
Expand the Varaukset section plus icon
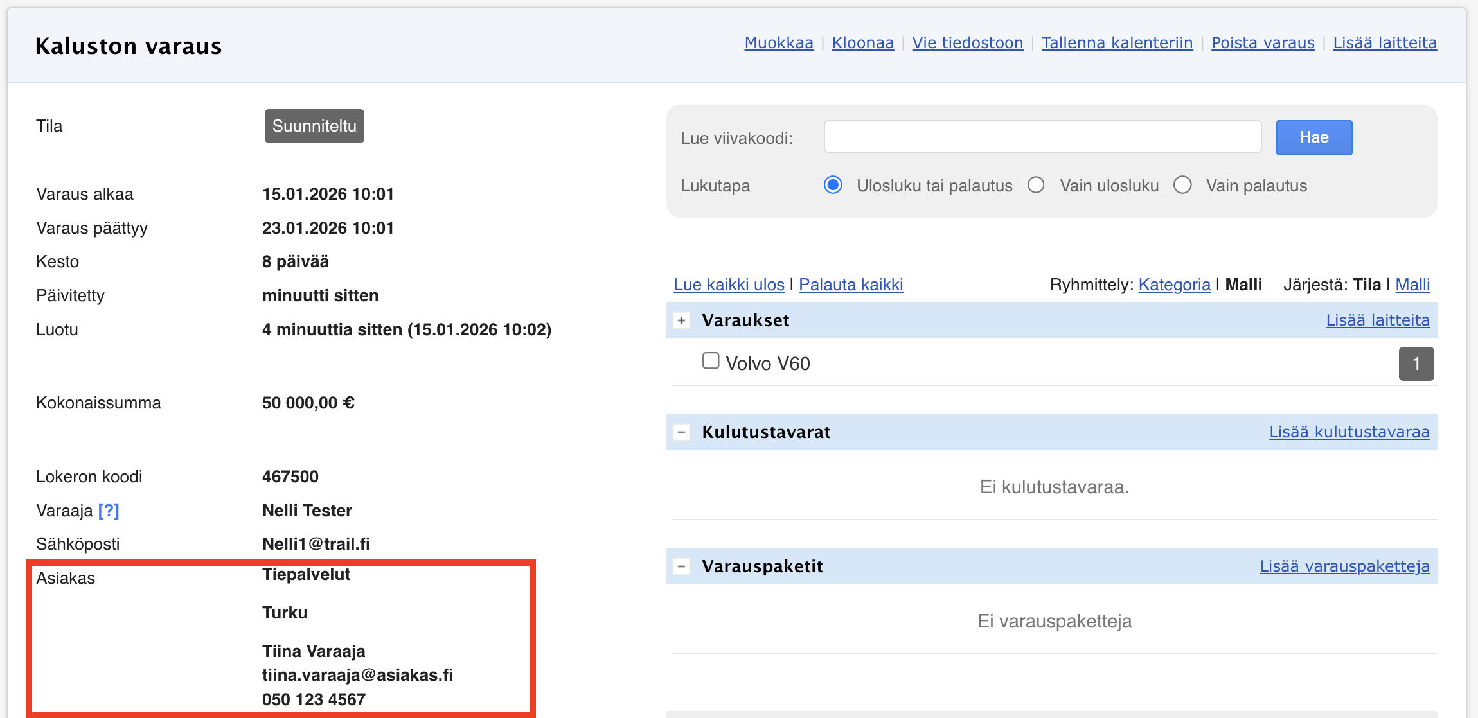point(681,320)
